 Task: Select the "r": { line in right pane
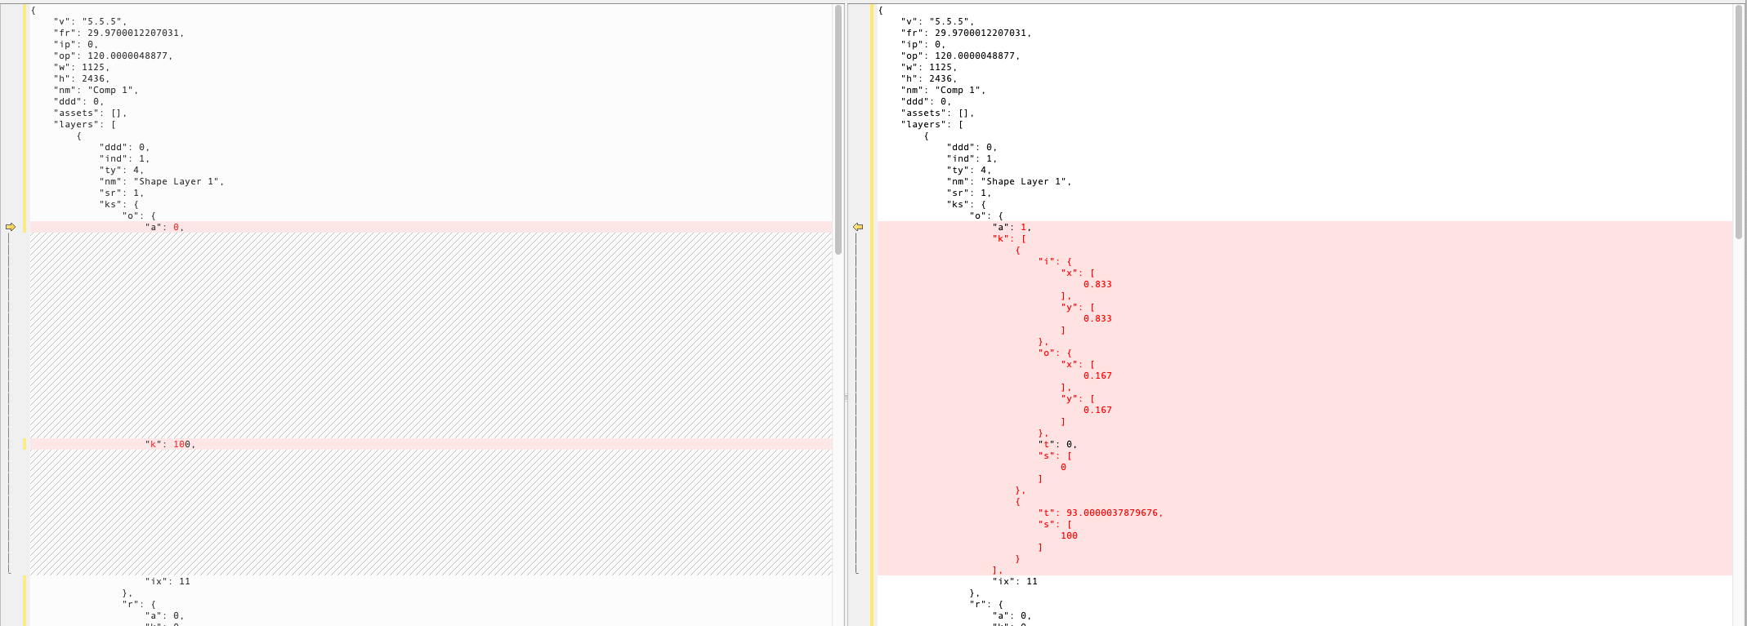coord(987,604)
